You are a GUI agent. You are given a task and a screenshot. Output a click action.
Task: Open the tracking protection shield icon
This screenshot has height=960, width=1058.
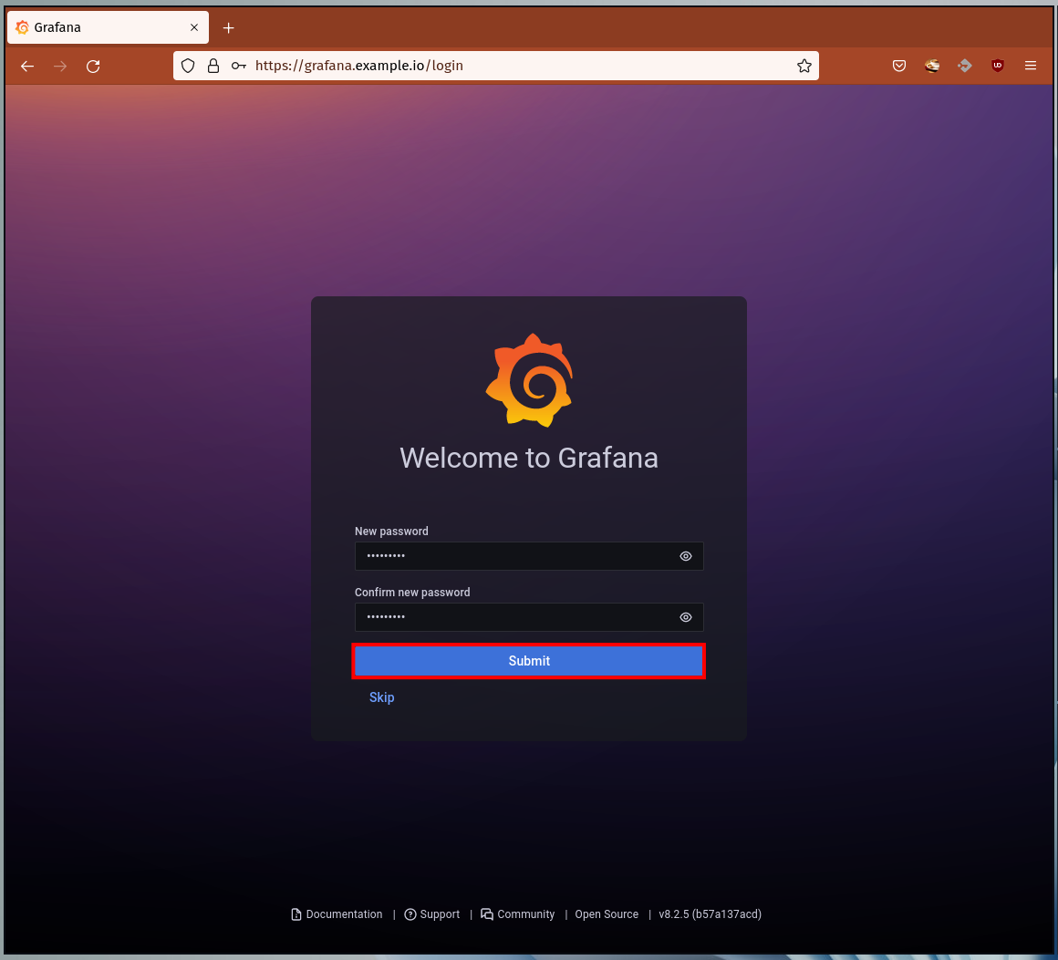click(x=188, y=66)
